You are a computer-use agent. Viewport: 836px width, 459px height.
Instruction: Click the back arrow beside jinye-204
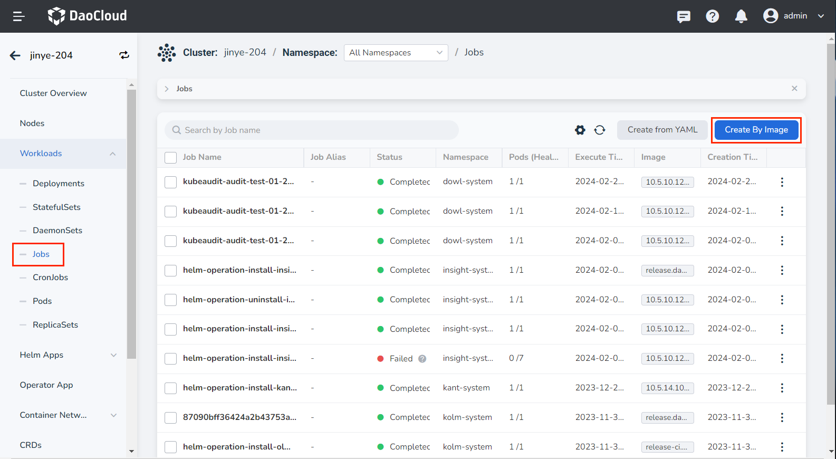click(x=15, y=55)
